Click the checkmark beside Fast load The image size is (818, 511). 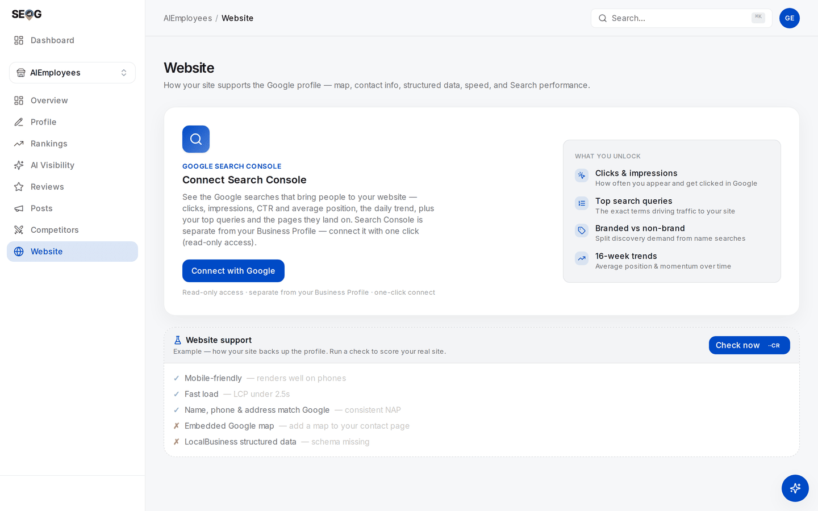click(x=177, y=394)
